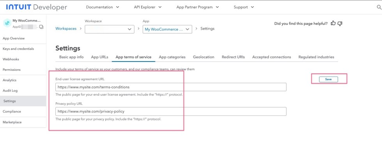Go to Workspaces breadcrumb link

[66, 28]
